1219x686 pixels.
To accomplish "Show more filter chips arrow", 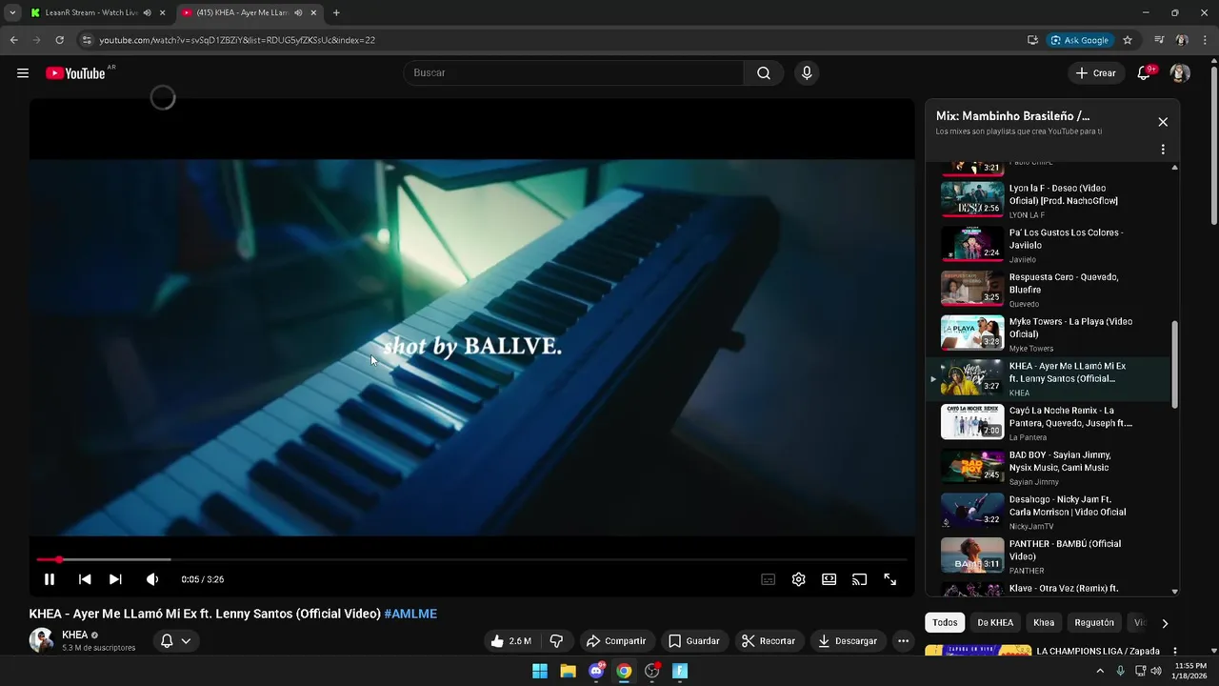I will [1164, 623].
